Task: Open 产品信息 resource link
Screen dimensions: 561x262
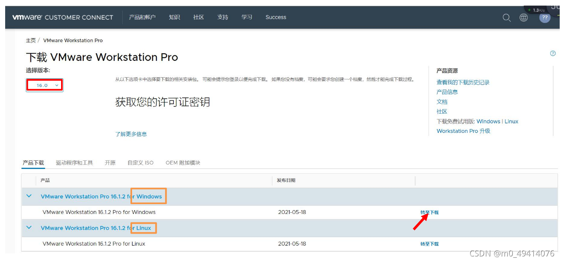Action: (447, 92)
